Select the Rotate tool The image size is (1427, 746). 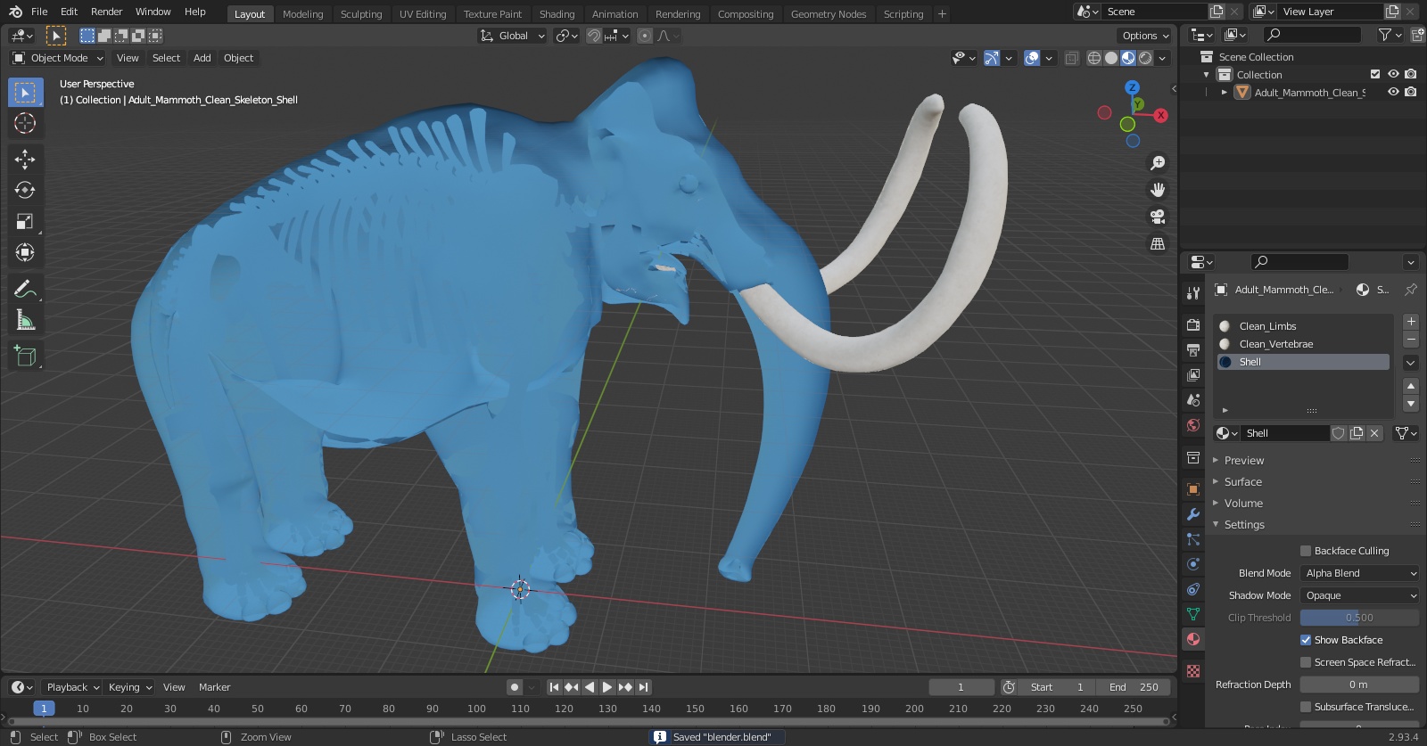25,191
